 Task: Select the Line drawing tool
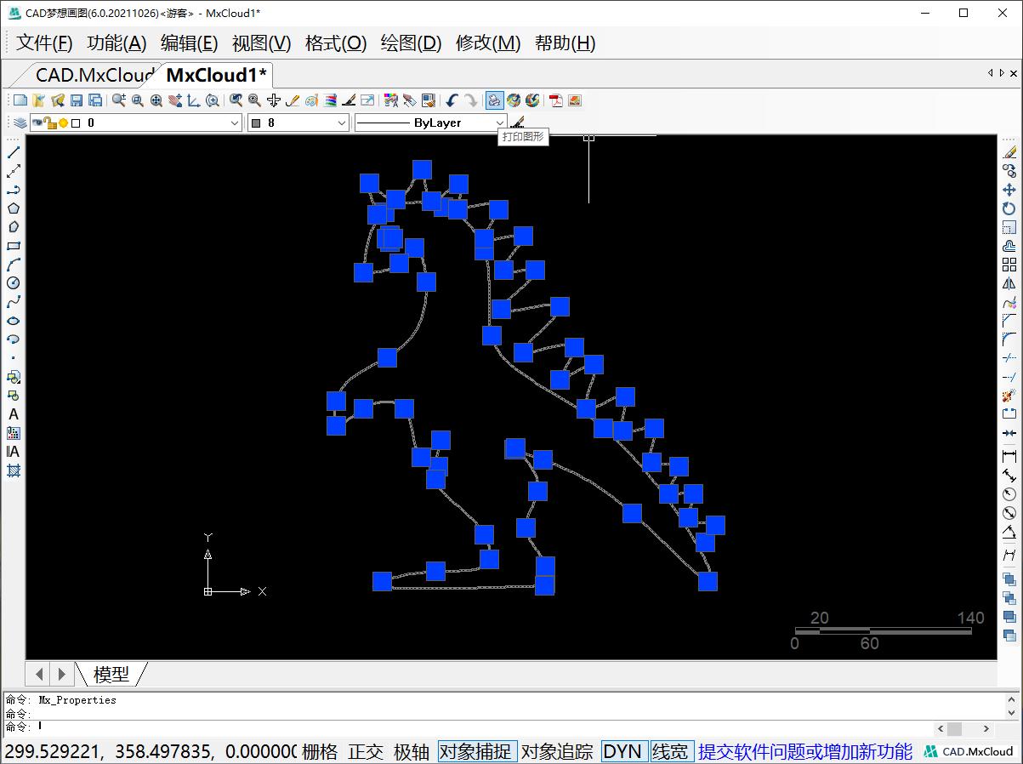(14, 152)
